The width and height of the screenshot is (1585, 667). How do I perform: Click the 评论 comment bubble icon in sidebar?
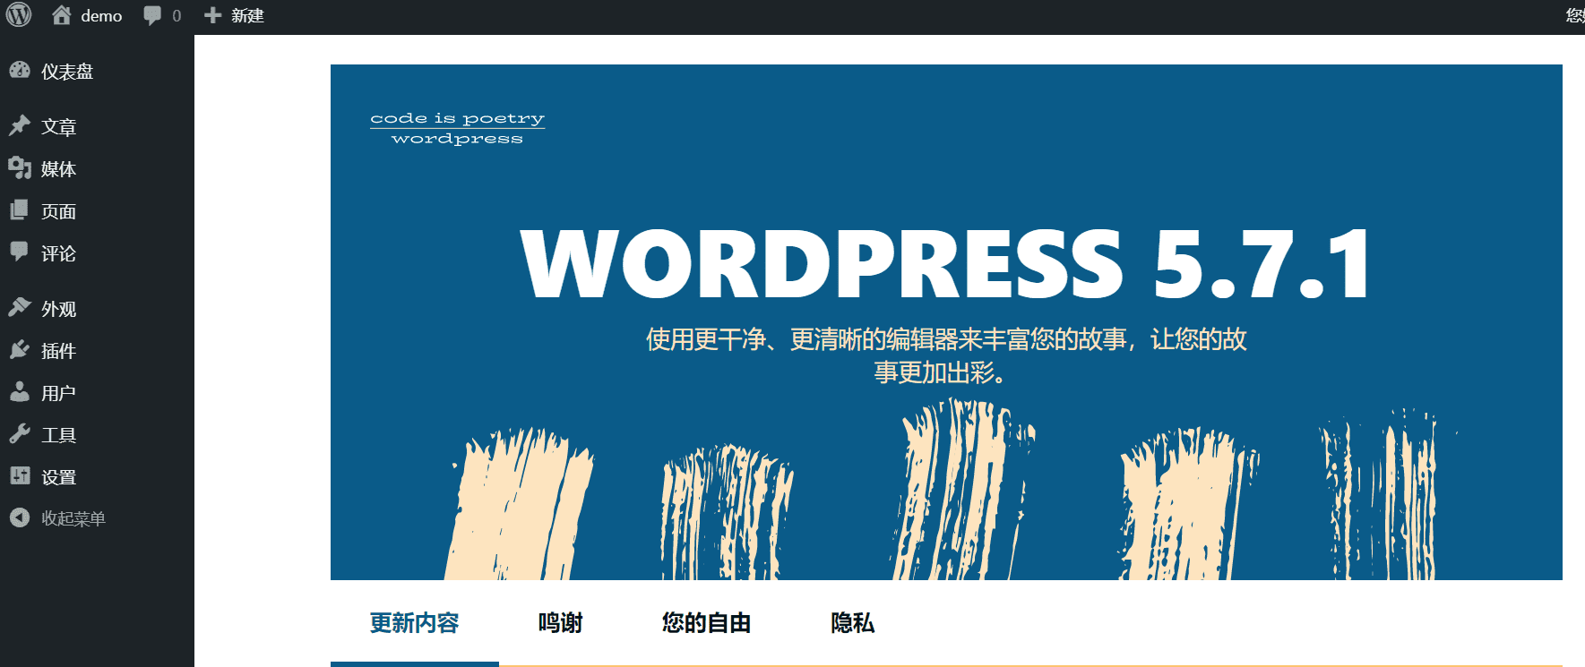click(x=20, y=252)
